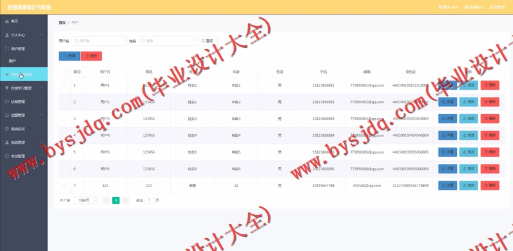Viewport: 513px width, 251px height.
Task: Click the next page arrow
Action: click(x=126, y=200)
